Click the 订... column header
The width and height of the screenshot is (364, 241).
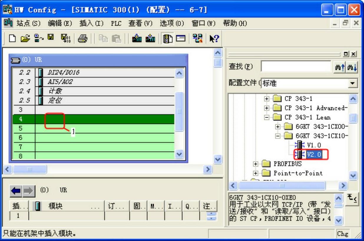(118, 206)
